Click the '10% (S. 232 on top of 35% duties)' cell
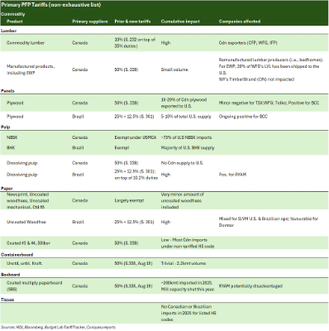The width and height of the screenshot is (329, 331). click(135, 43)
